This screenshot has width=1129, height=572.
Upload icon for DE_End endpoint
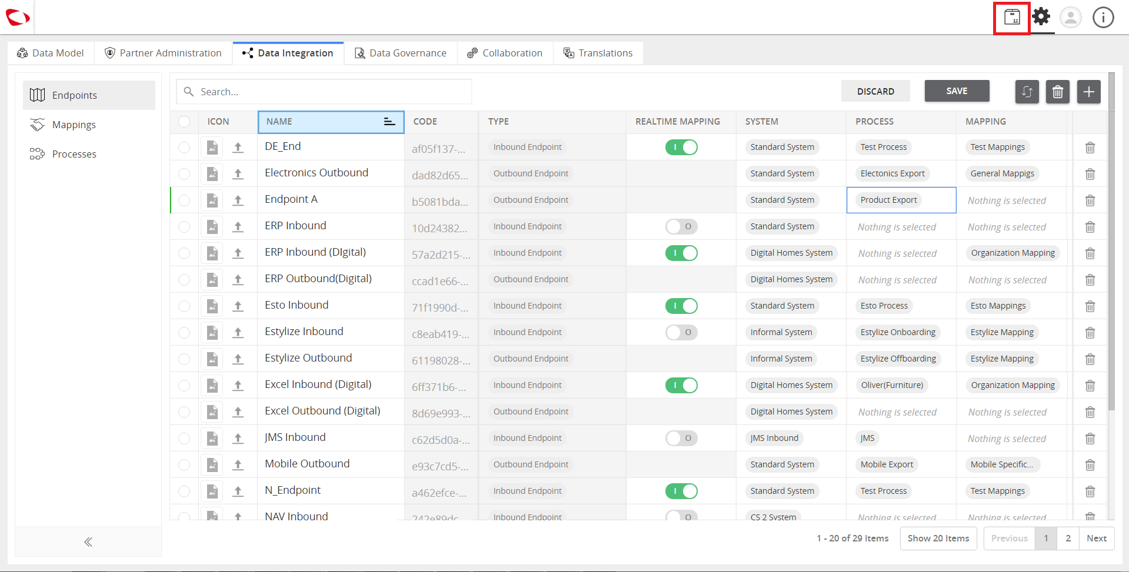point(238,148)
